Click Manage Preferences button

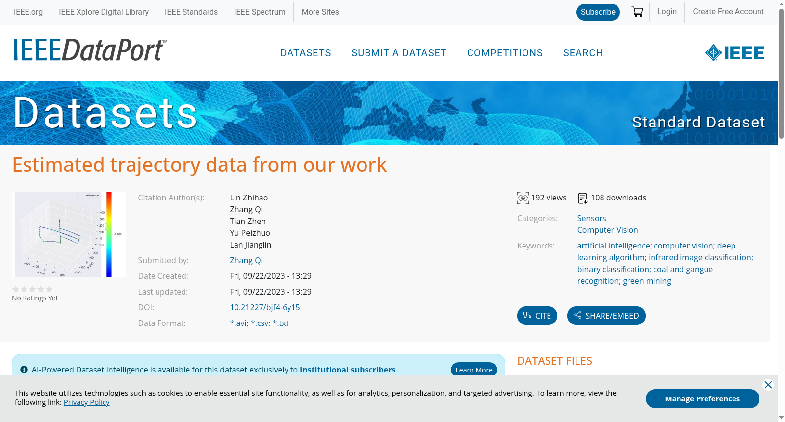[x=702, y=398]
